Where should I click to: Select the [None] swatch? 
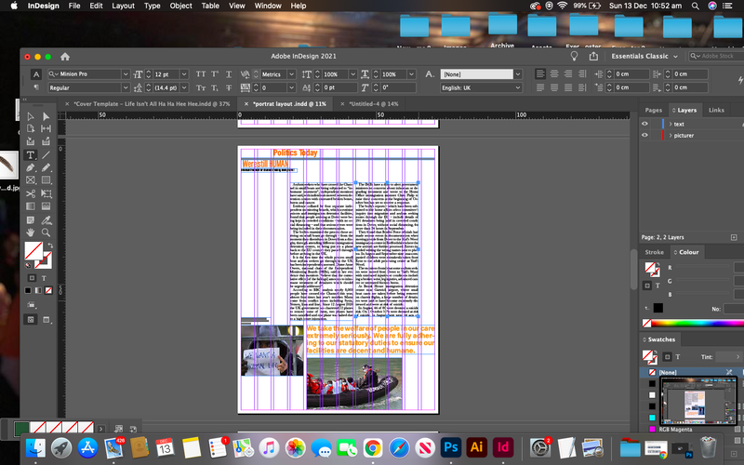click(667, 373)
